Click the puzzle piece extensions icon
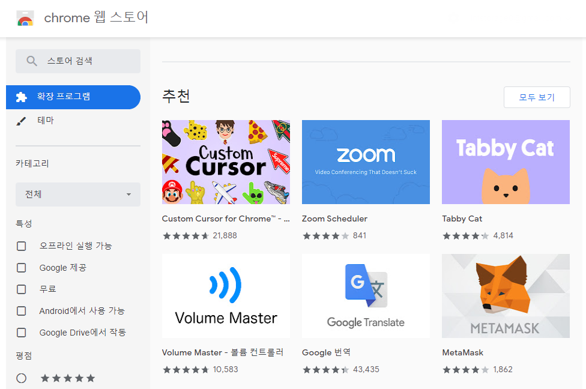Screen dimensions: 586x389 pyautogui.click(x=21, y=97)
